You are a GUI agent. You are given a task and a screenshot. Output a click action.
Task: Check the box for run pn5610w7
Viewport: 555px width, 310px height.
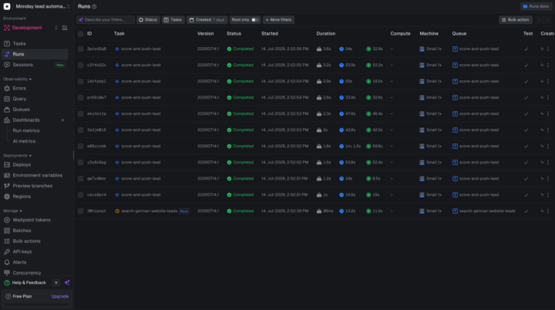(x=81, y=97)
